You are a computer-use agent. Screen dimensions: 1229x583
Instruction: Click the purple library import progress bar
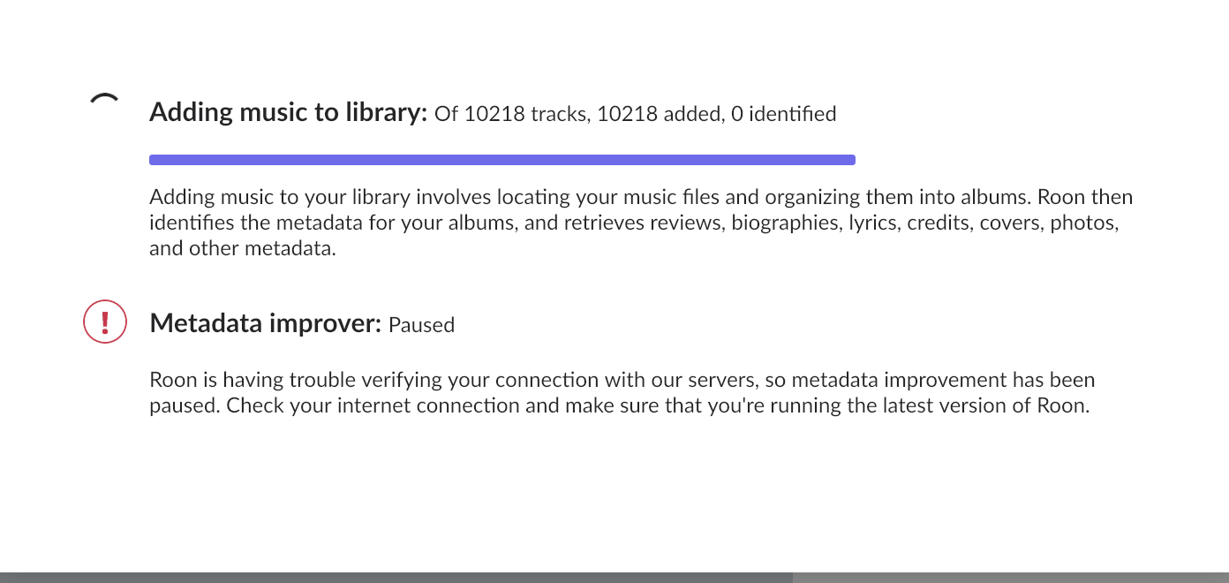[x=502, y=160]
